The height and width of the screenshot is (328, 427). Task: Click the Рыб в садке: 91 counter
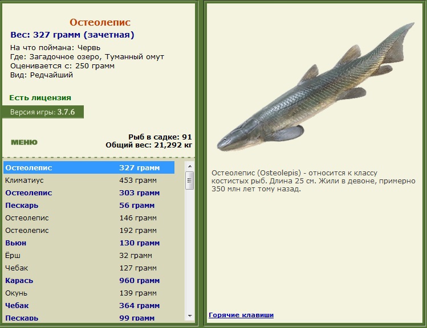160,137
